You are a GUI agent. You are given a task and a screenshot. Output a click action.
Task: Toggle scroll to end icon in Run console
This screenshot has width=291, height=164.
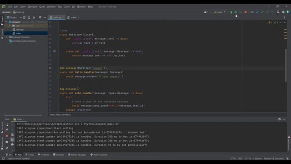(12, 139)
